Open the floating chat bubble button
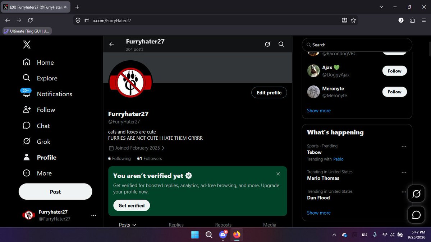 click(416, 215)
